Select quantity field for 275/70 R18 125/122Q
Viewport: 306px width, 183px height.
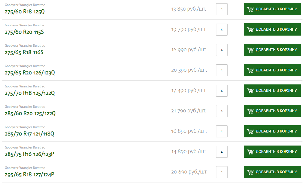[222, 90]
